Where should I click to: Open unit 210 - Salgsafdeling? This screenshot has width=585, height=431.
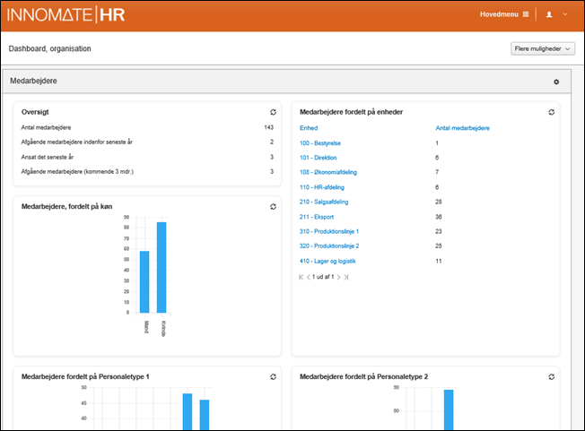(x=323, y=202)
